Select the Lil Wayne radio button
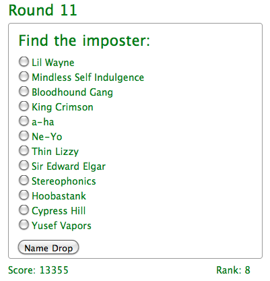This screenshot has width=270, height=281. (24, 61)
